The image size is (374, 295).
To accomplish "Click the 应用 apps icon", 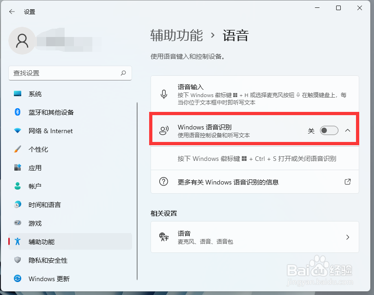I will coord(18,167).
